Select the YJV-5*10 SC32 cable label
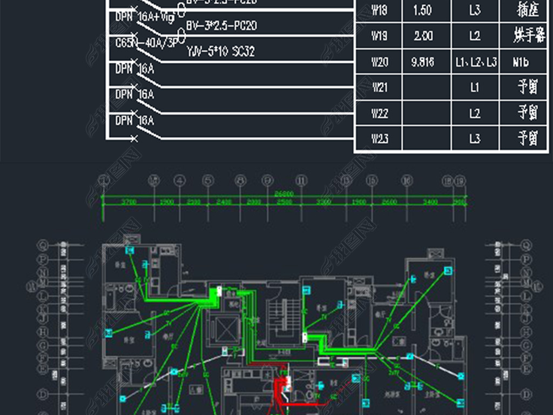The width and height of the screenshot is (553, 415). [x=220, y=51]
